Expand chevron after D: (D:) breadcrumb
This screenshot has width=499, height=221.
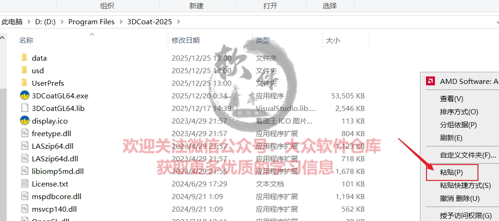(x=62, y=22)
